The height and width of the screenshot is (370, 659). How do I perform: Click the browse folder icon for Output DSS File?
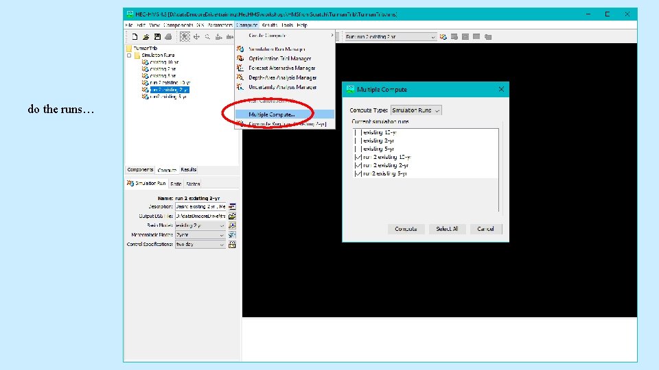coord(232,216)
